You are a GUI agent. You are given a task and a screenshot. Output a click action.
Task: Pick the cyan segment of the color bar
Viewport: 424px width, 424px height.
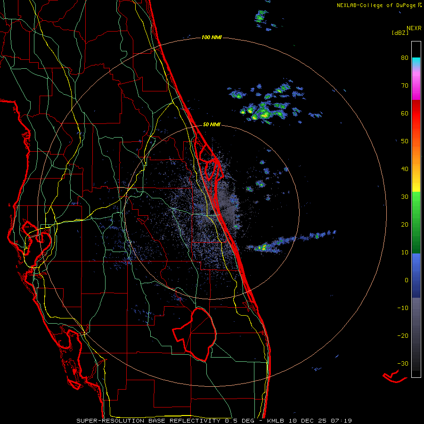point(416,62)
